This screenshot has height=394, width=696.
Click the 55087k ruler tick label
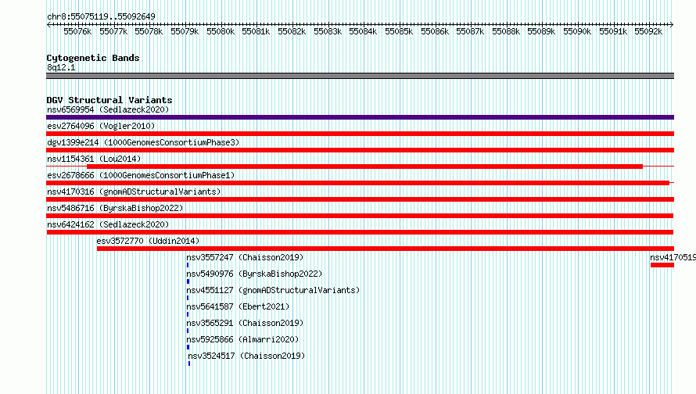(471, 31)
